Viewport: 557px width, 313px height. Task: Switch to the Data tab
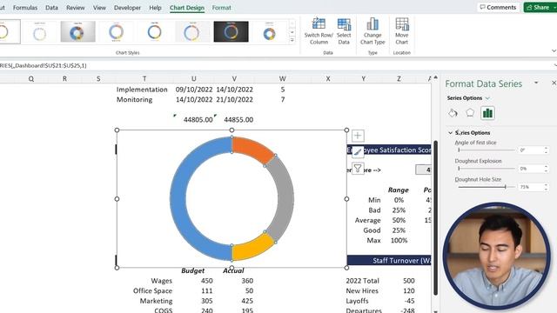coord(51,8)
